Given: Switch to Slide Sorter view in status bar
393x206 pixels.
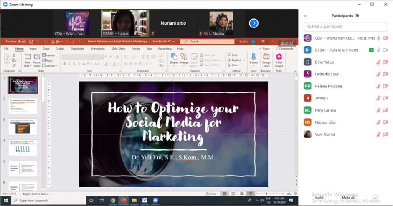Looking at the screenshot, I should pyautogui.click(x=233, y=194).
